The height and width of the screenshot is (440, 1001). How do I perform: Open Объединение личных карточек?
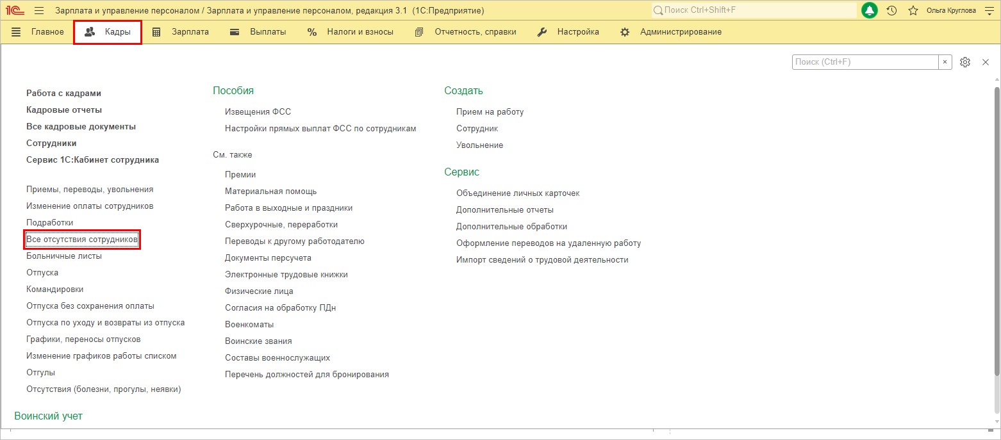(518, 193)
